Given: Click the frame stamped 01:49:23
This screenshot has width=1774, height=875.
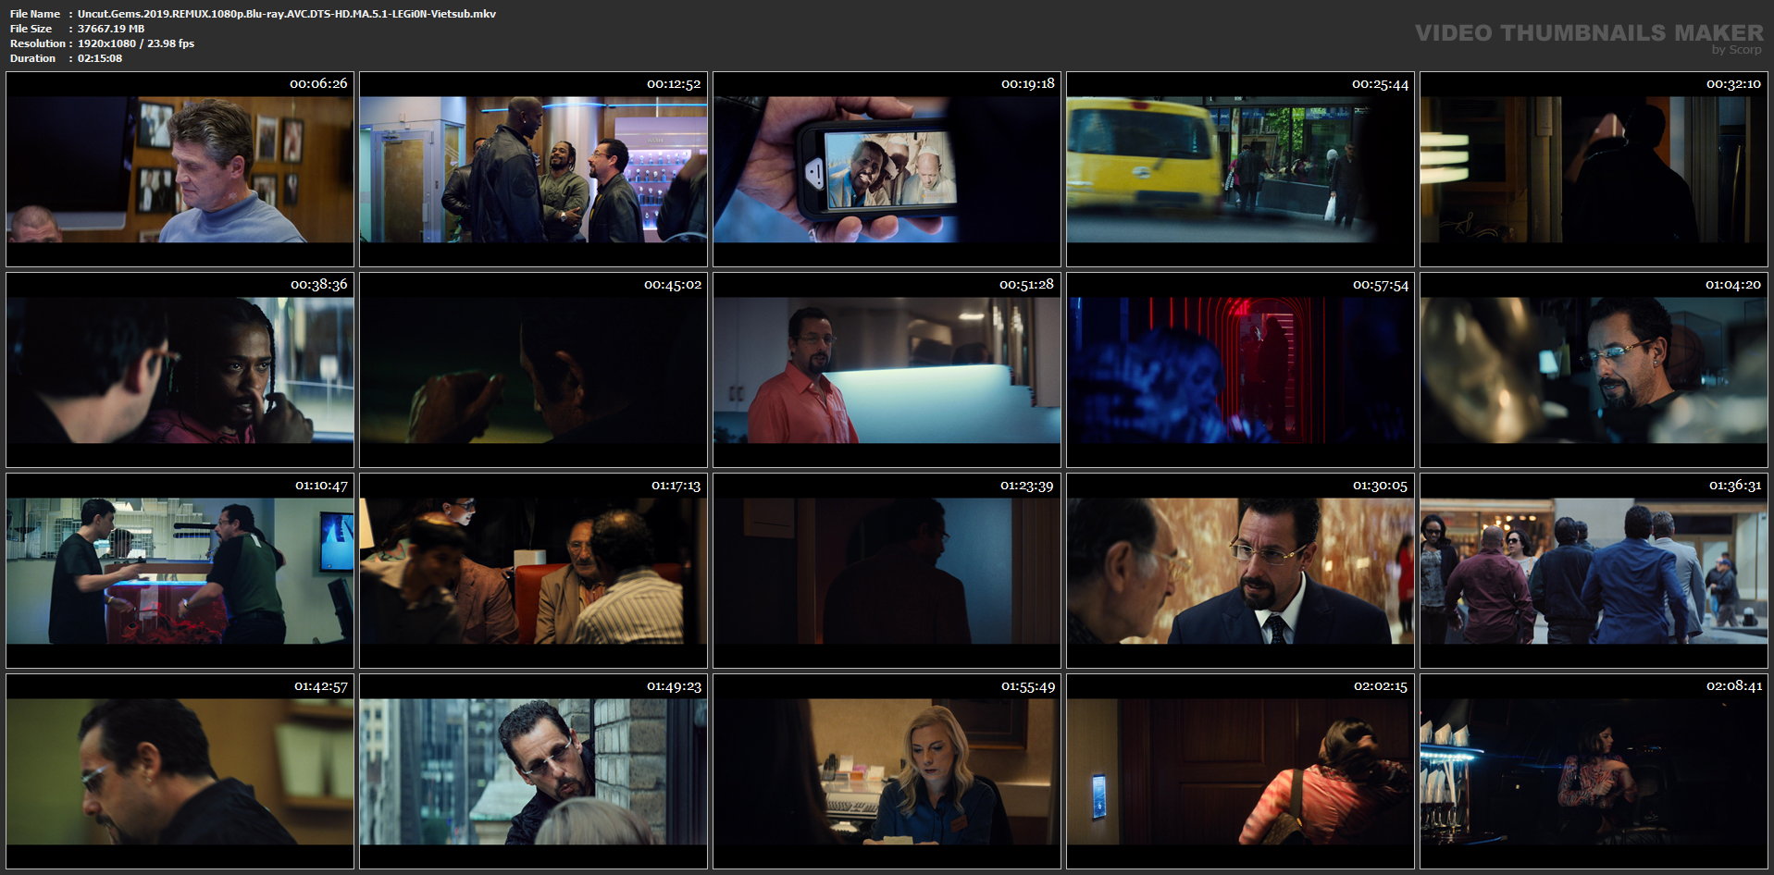Looking at the screenshot, I should pos(533,771).
